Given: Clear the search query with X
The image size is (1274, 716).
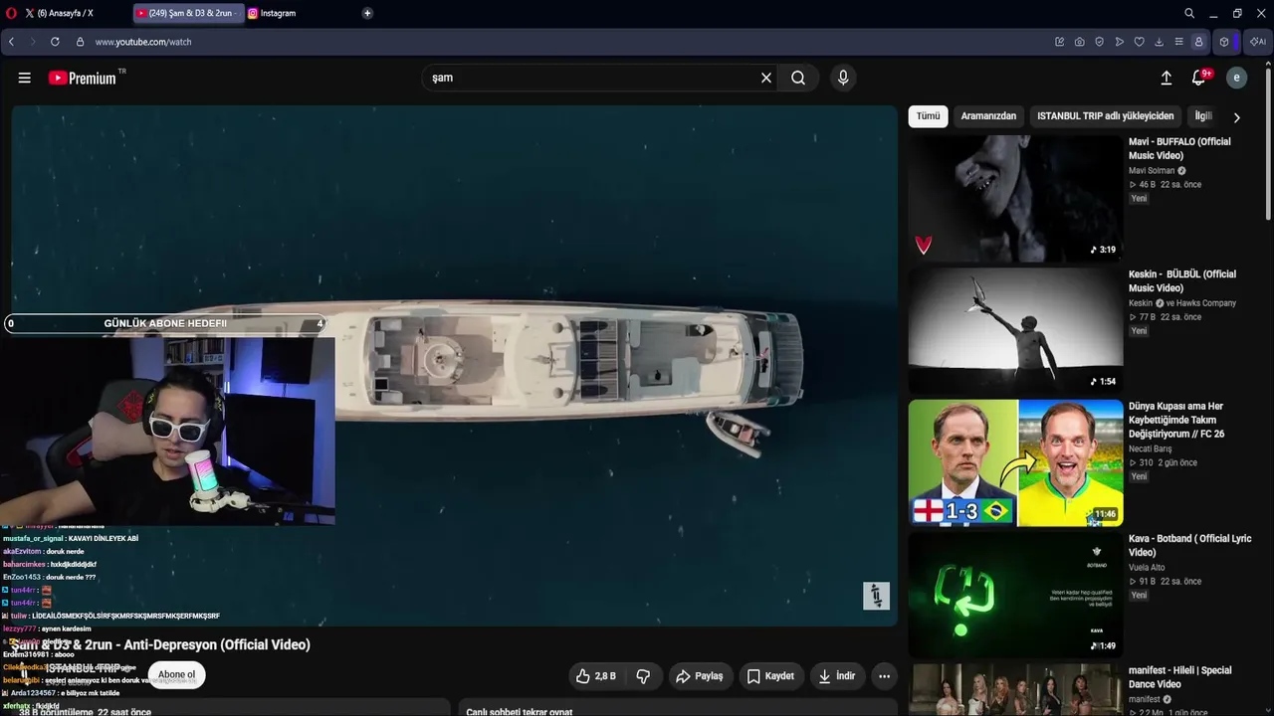Looking at the screenshot, I should (766, 78).
